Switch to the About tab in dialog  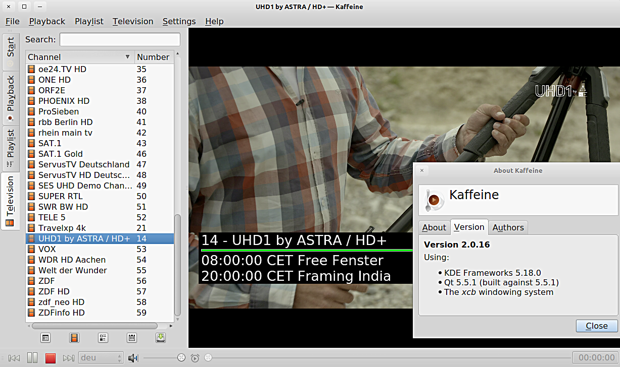pos(434,227)
